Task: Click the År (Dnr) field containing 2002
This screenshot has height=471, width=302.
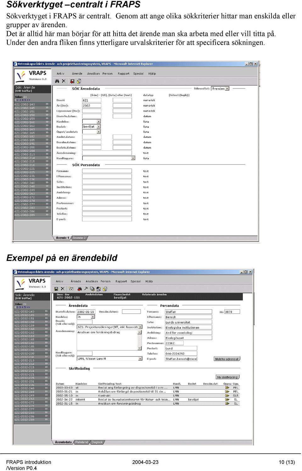Action: pos(92,106)
